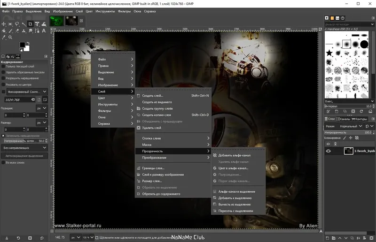Enable the 'Во всех слоях' checkbox
Image resolution: width=376 pixels, height=242 pixels.
(3, 162)
